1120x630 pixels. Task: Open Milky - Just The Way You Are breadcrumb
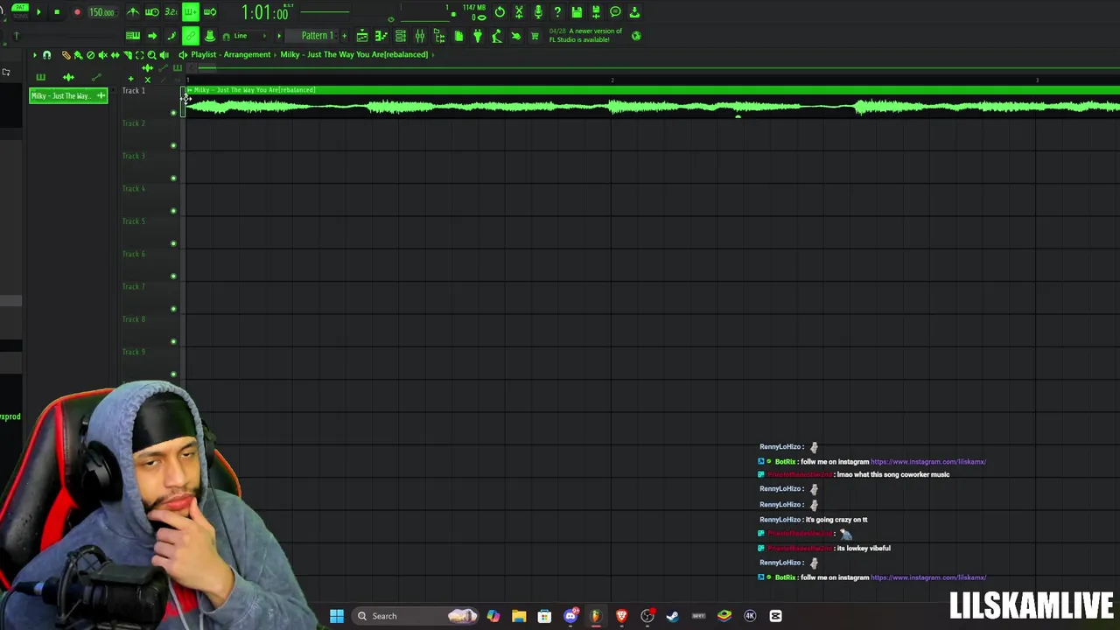tap(353, 54)
